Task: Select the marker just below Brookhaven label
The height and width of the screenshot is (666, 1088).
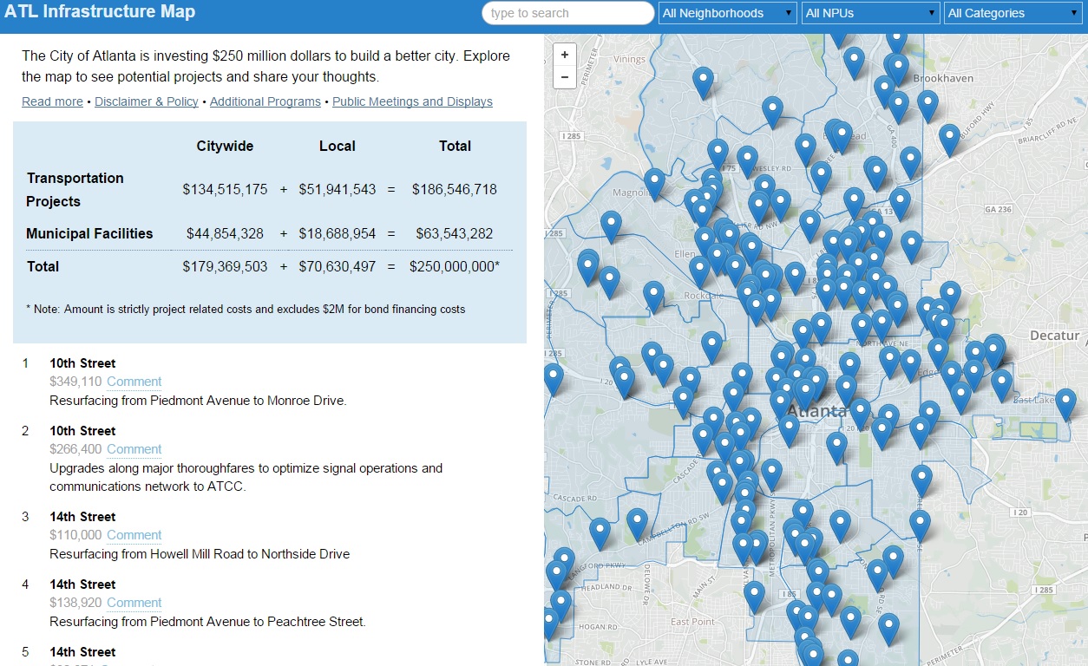Action: point(927,103)
